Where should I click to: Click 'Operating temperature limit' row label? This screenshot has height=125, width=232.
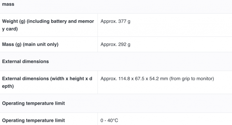[x=34, y=120]
